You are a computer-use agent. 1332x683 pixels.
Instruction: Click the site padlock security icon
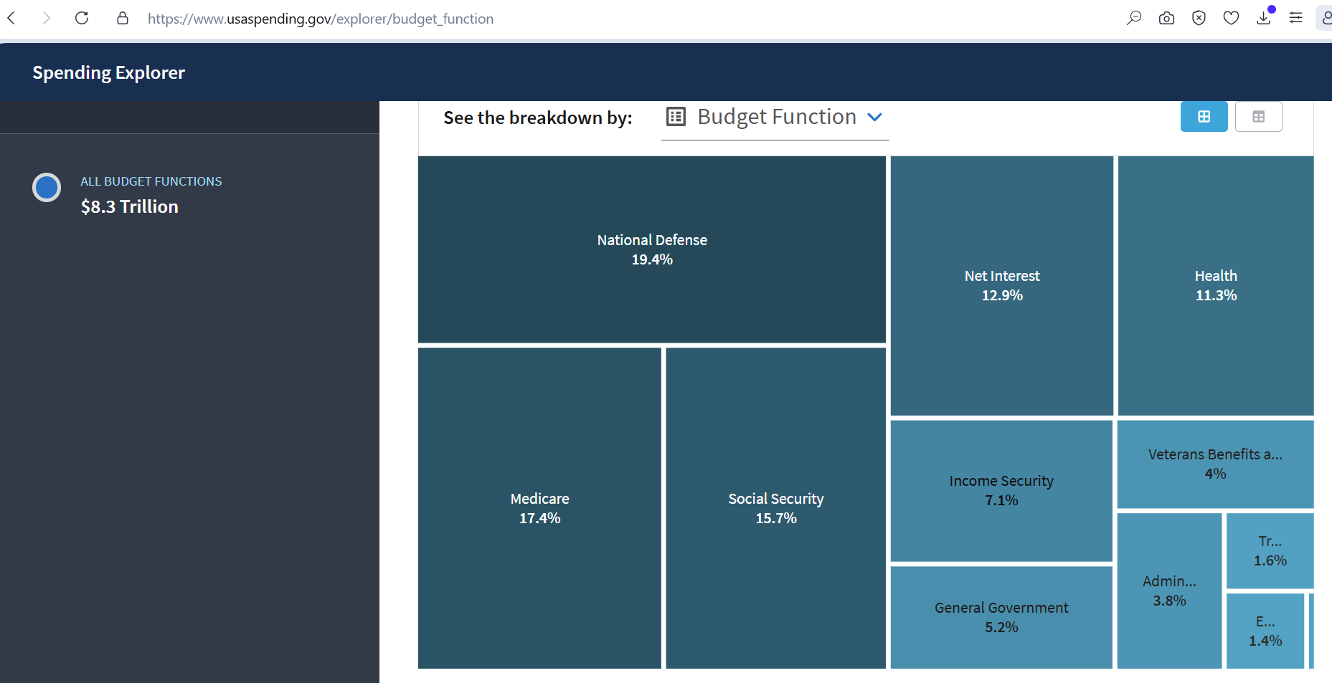pyautogui.click(x=123, y=18)
